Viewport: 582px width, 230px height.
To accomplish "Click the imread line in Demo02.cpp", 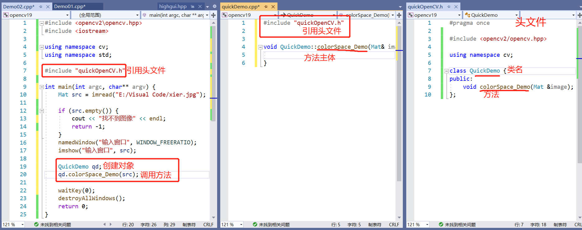I will (x=132, y=95).
